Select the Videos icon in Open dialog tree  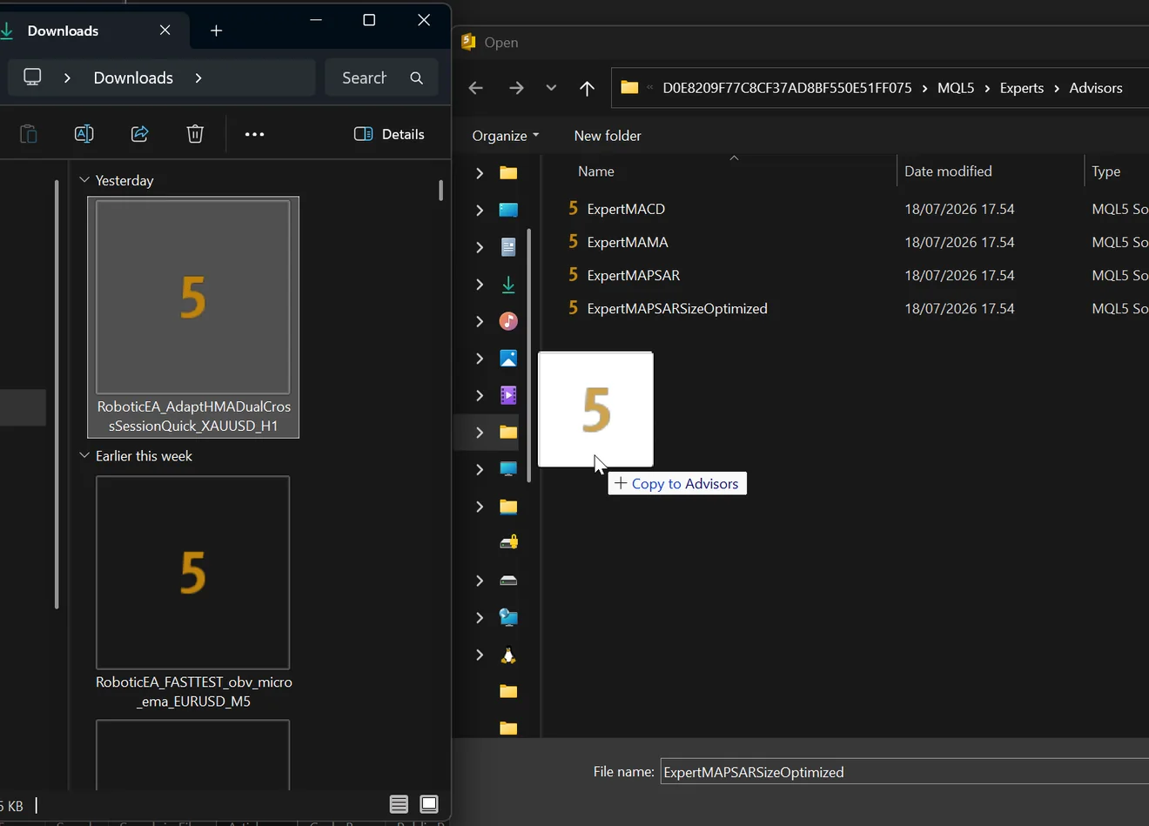point(508,395)
